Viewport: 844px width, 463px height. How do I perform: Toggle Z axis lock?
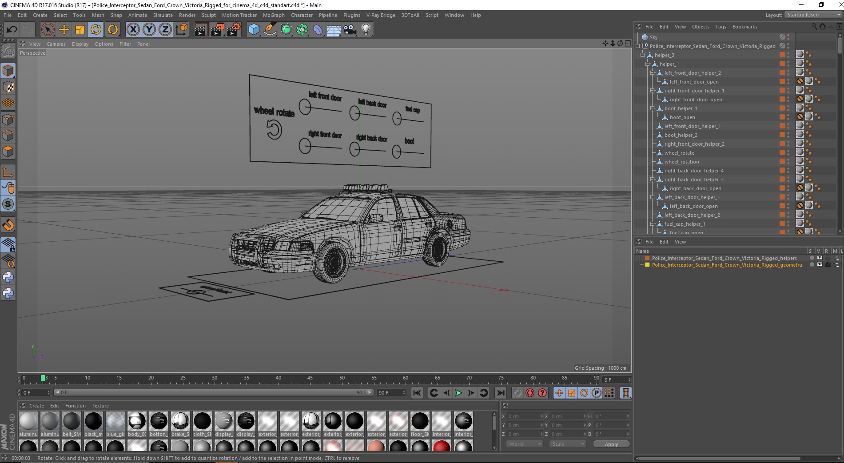tap(165, 29)
